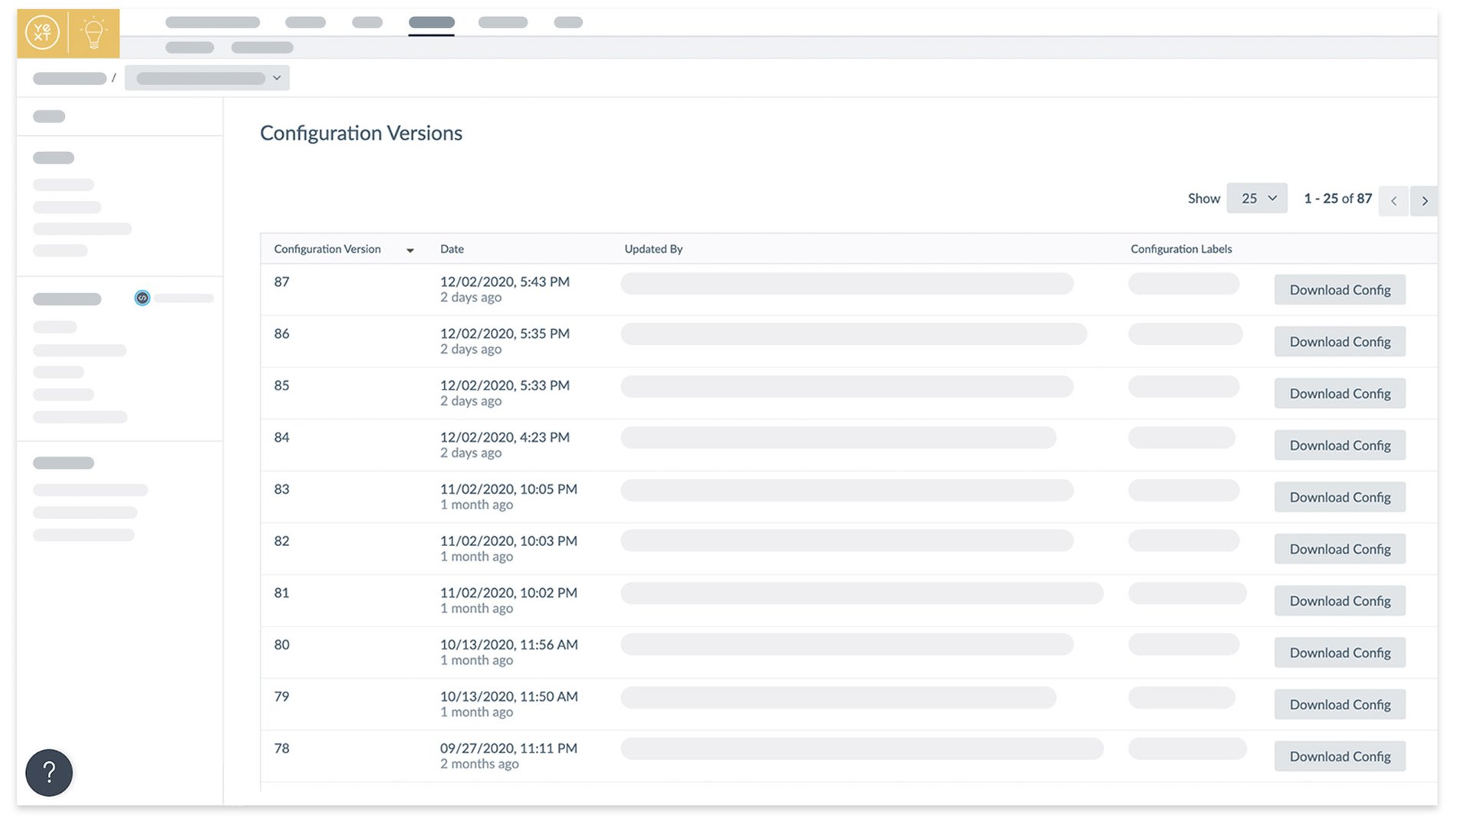Click date 12/02/2020, 5:33 PM
Screen dimensions: 1457x819
click(505, 385)
